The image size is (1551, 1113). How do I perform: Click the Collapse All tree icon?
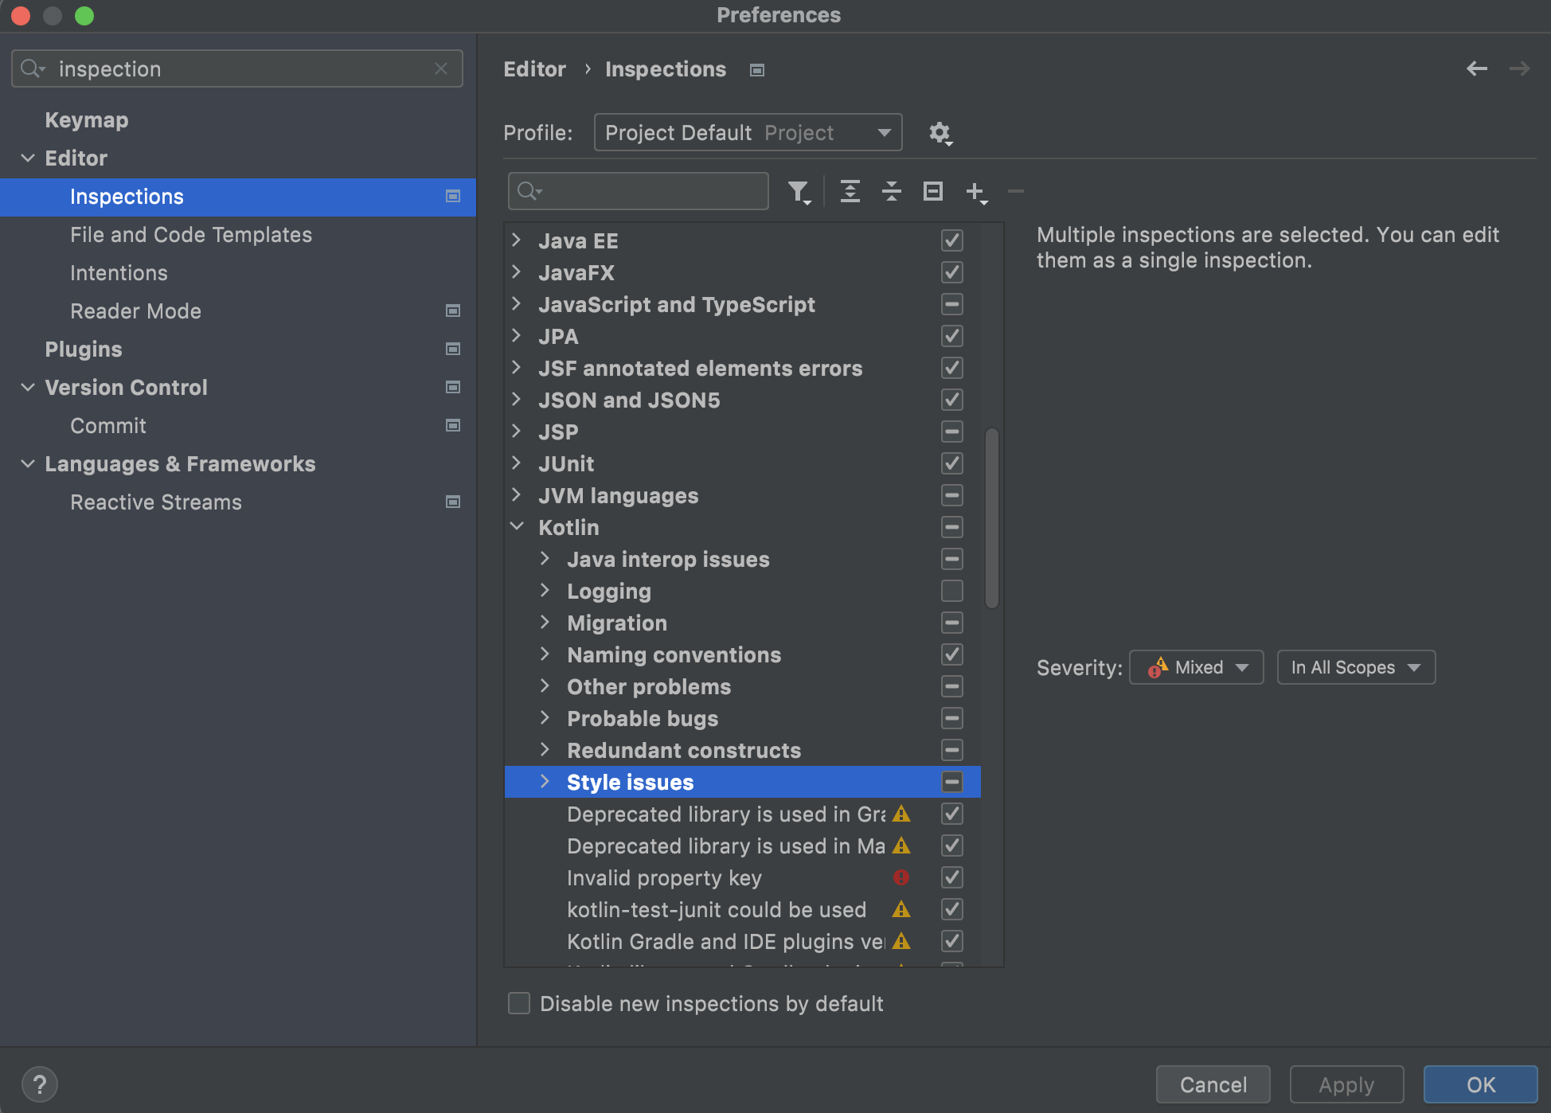[891, 192]
